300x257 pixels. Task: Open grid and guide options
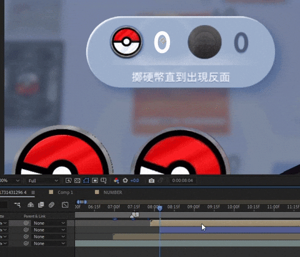(x=104, y=180)
